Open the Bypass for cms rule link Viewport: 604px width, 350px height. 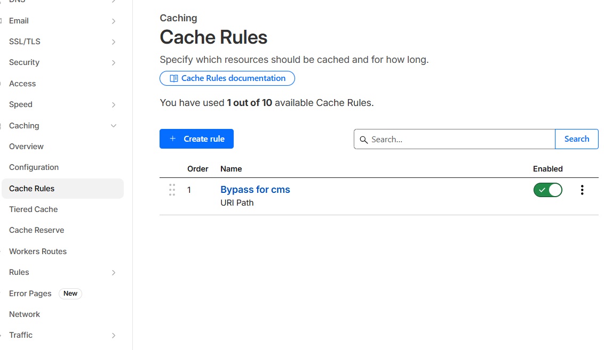click(255, 190)
